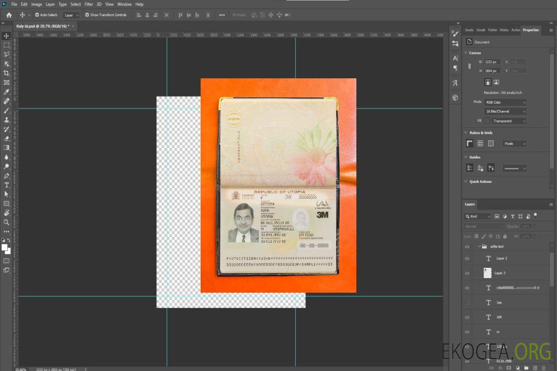Open the Filter menu
The width and height of the screenshot is (557, 371).
click(89, 4)
